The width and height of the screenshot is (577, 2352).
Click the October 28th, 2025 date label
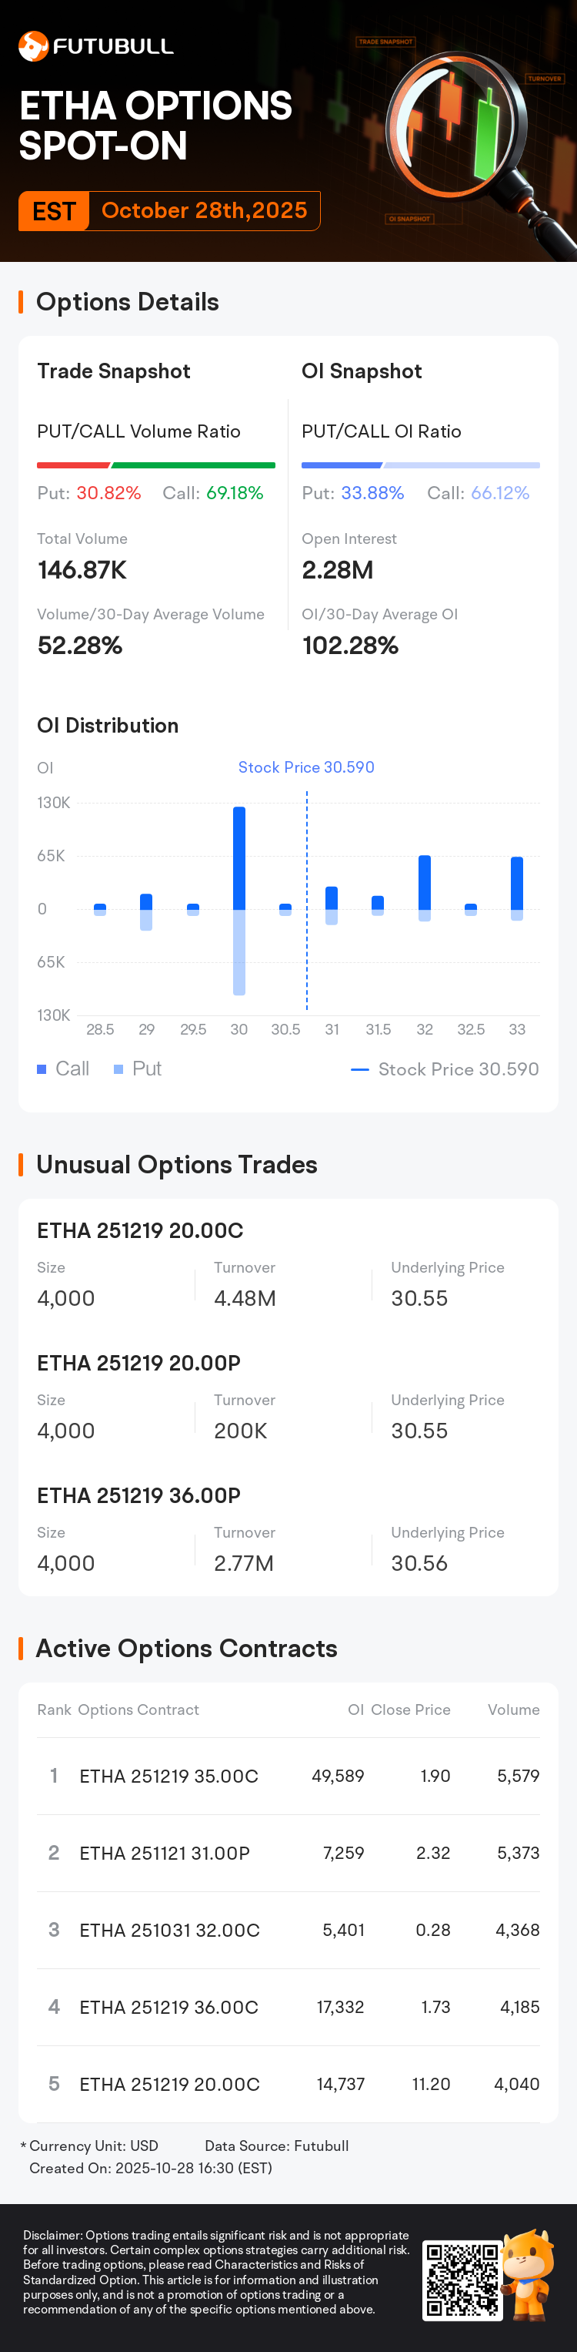tap(204, 211)
